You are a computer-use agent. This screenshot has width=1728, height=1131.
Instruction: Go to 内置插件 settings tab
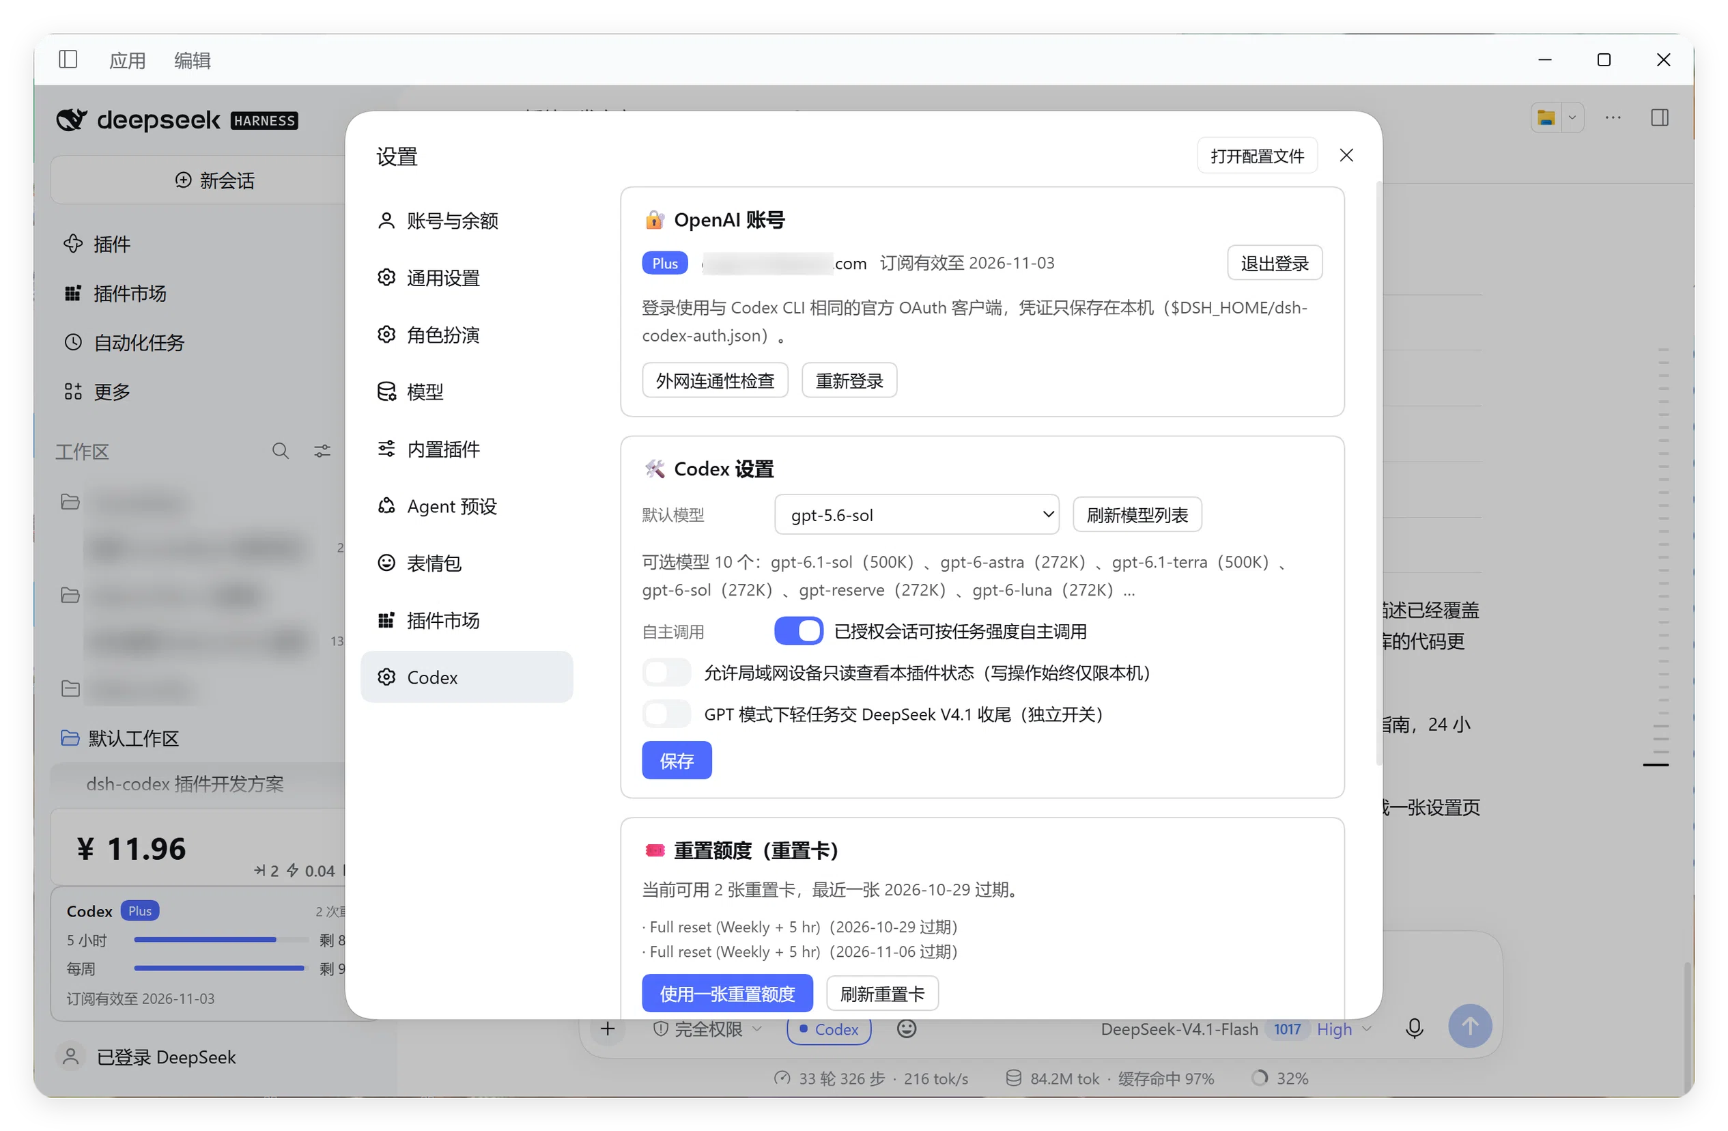(x=466, y=449)
